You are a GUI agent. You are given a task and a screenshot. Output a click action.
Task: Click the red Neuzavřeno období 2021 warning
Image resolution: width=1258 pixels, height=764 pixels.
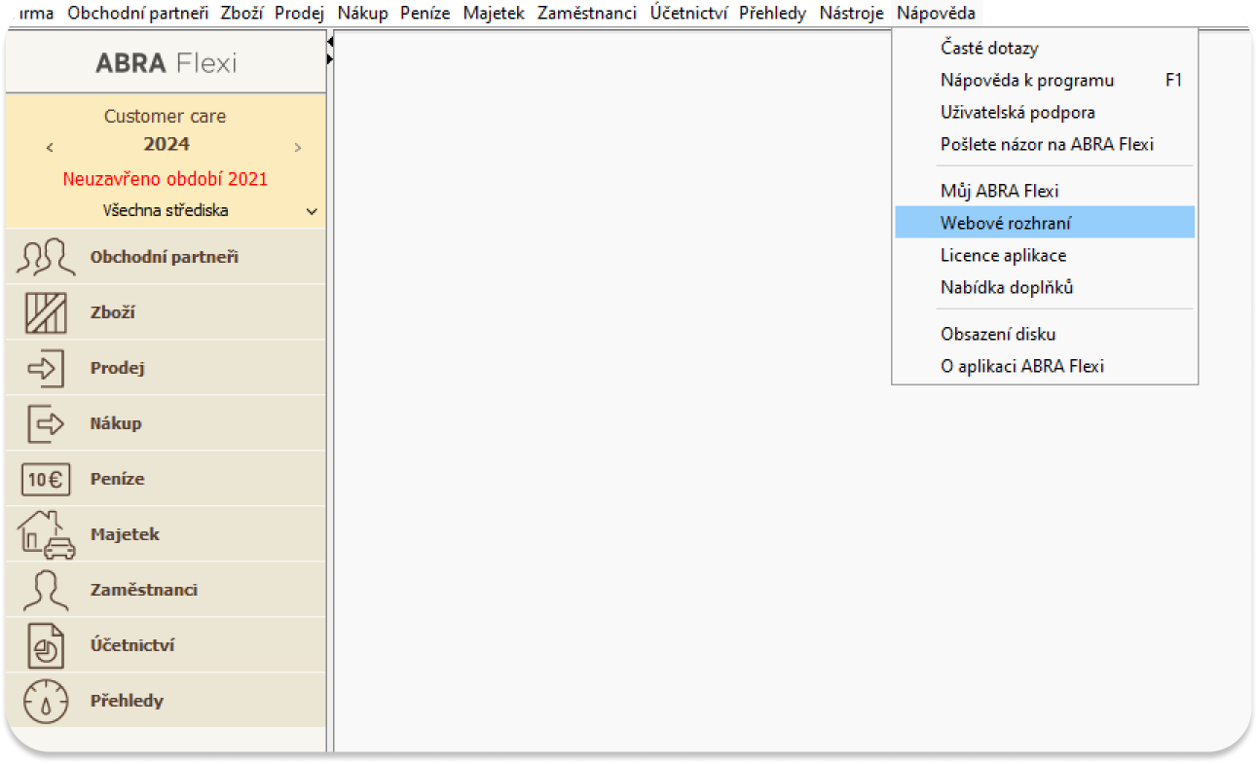pos(165,179)
